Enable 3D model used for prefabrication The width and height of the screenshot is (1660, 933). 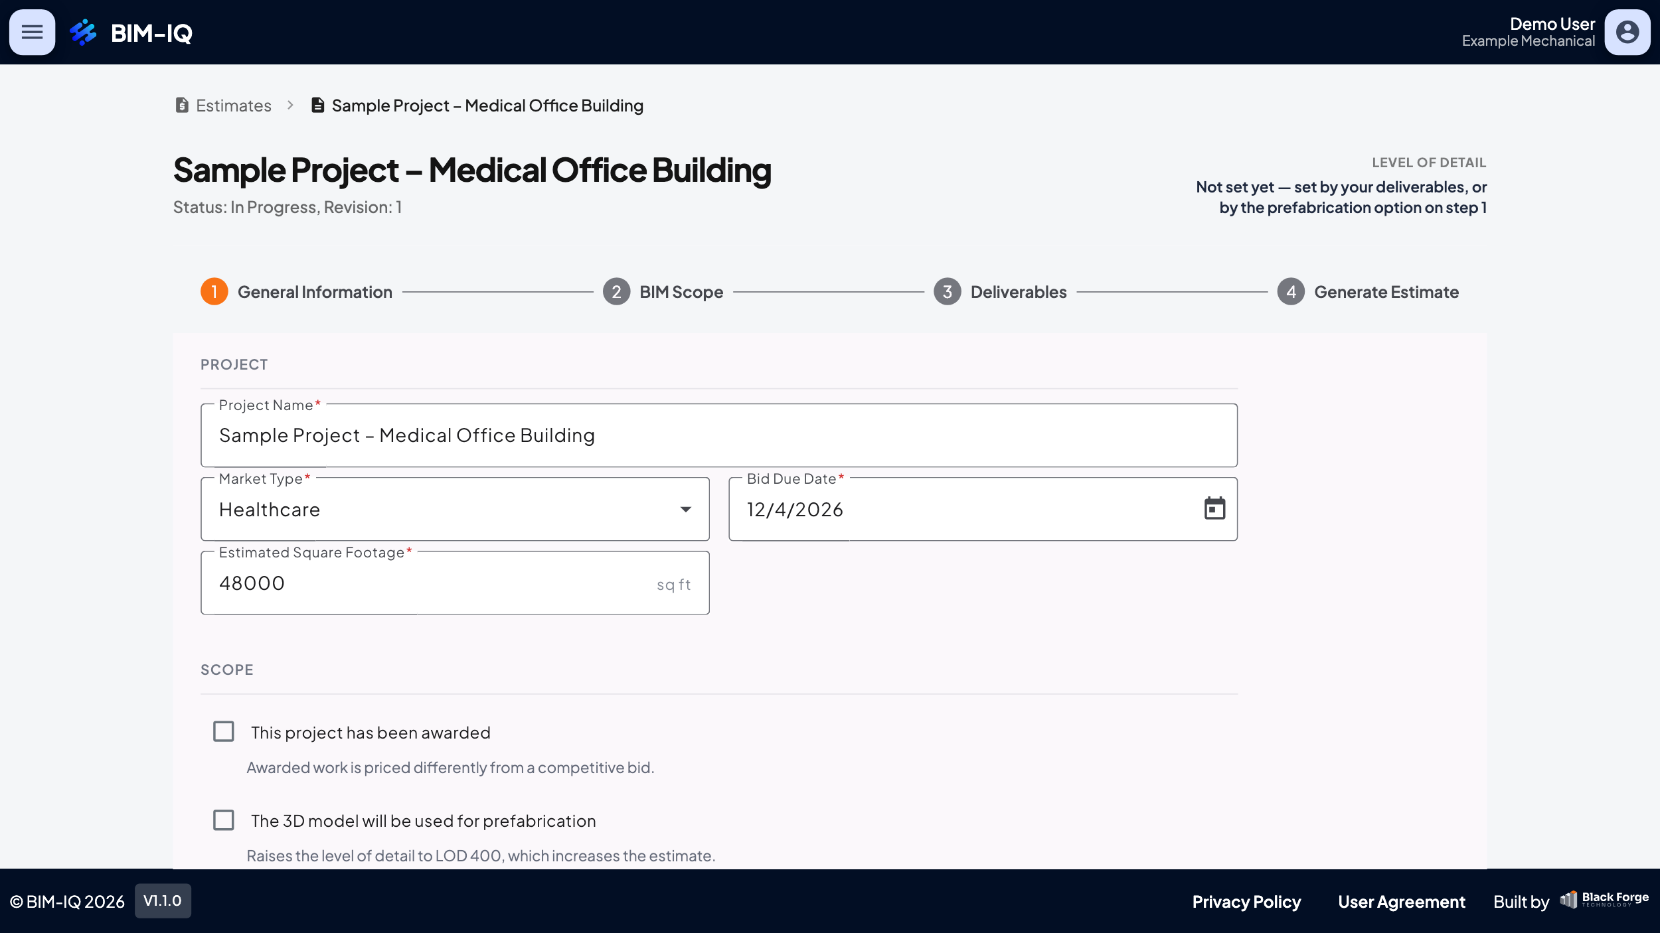click(x=224, y=820)
